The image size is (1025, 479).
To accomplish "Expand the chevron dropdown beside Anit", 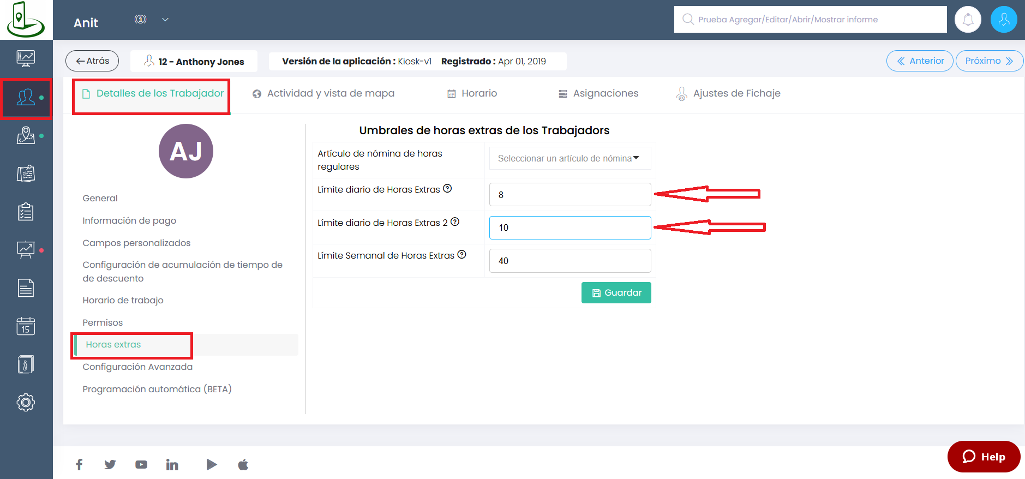I will [x=165, y=20].
